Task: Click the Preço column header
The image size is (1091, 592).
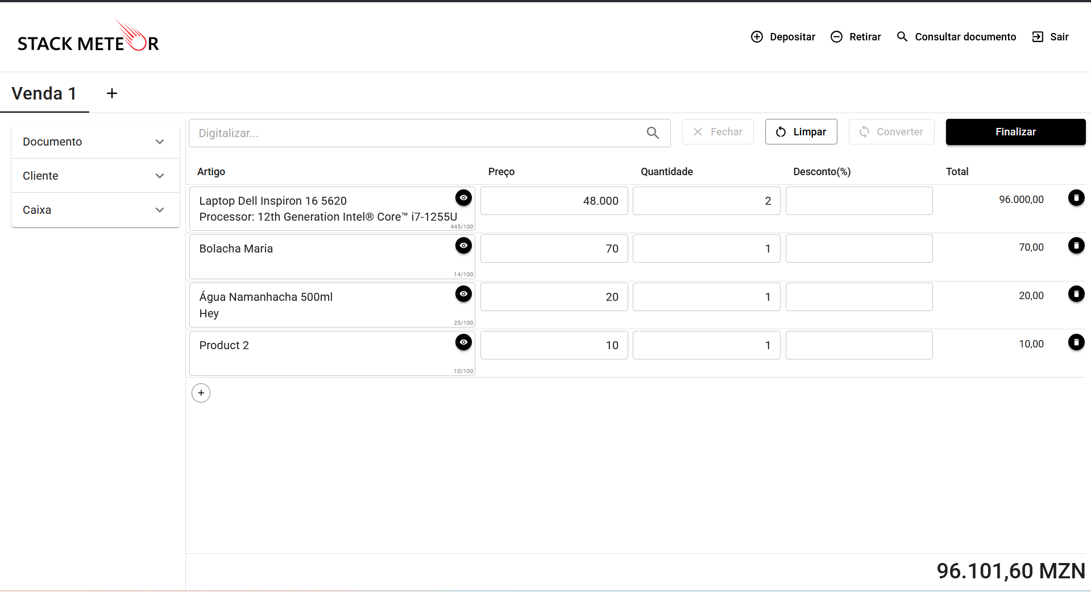Action: coord(501,172)
